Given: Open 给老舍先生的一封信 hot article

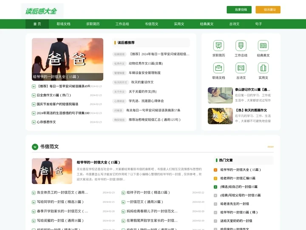Looking at the screenshot, I should [x=235, y=204].
